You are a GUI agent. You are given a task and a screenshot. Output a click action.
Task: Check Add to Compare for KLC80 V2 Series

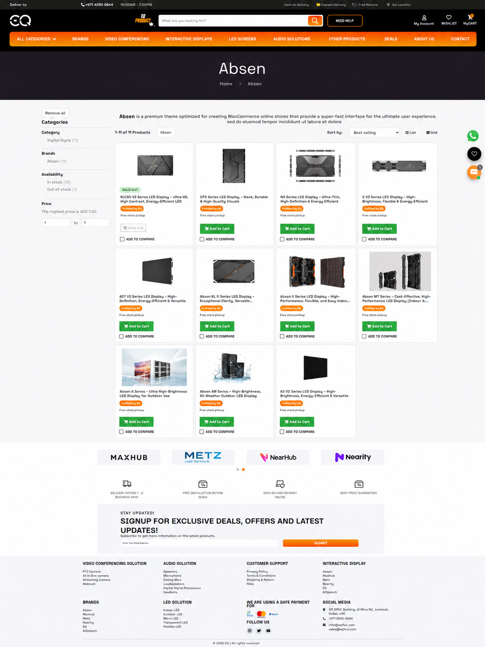click(122, 239)
